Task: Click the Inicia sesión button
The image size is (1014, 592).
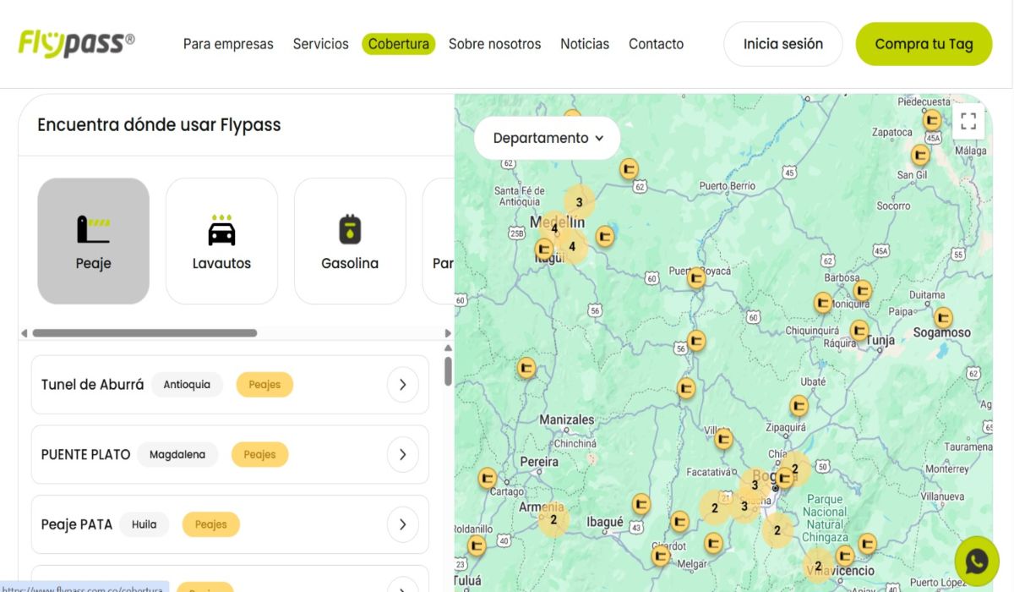Action: pyautogui.click(x=782, y=43)
